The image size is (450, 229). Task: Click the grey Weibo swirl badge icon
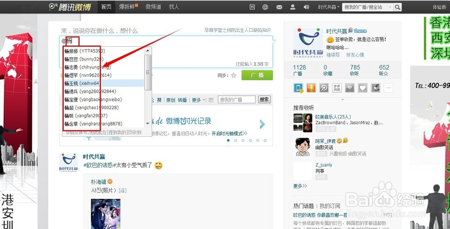tap(324, 88)
